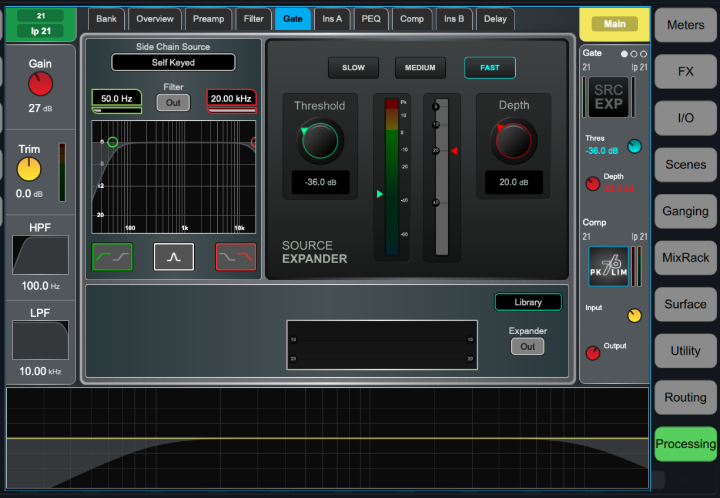720x498 pixels.
Task: Select the high-pass side chain filter shape
Action: point(112,257)
